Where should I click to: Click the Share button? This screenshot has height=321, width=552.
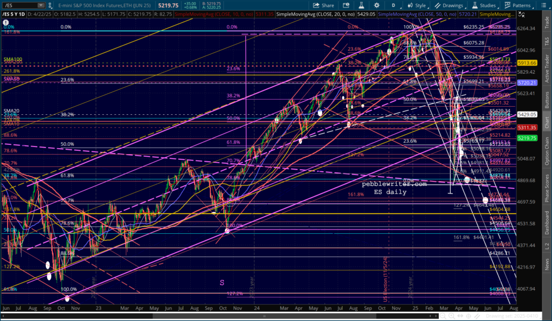point(323,5)
